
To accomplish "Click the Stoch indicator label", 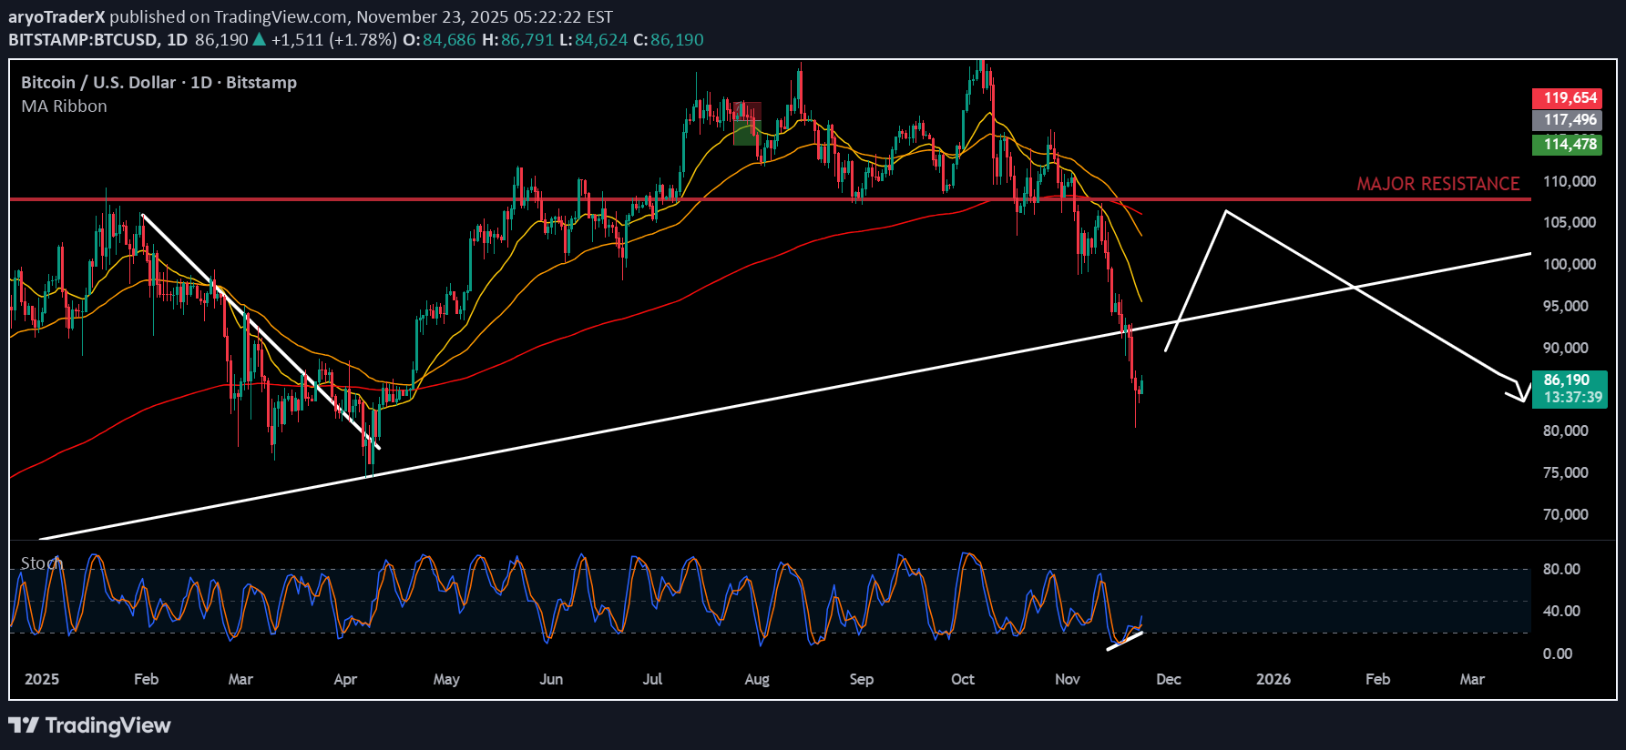I will pyautogui.click(x=41, y=563).
